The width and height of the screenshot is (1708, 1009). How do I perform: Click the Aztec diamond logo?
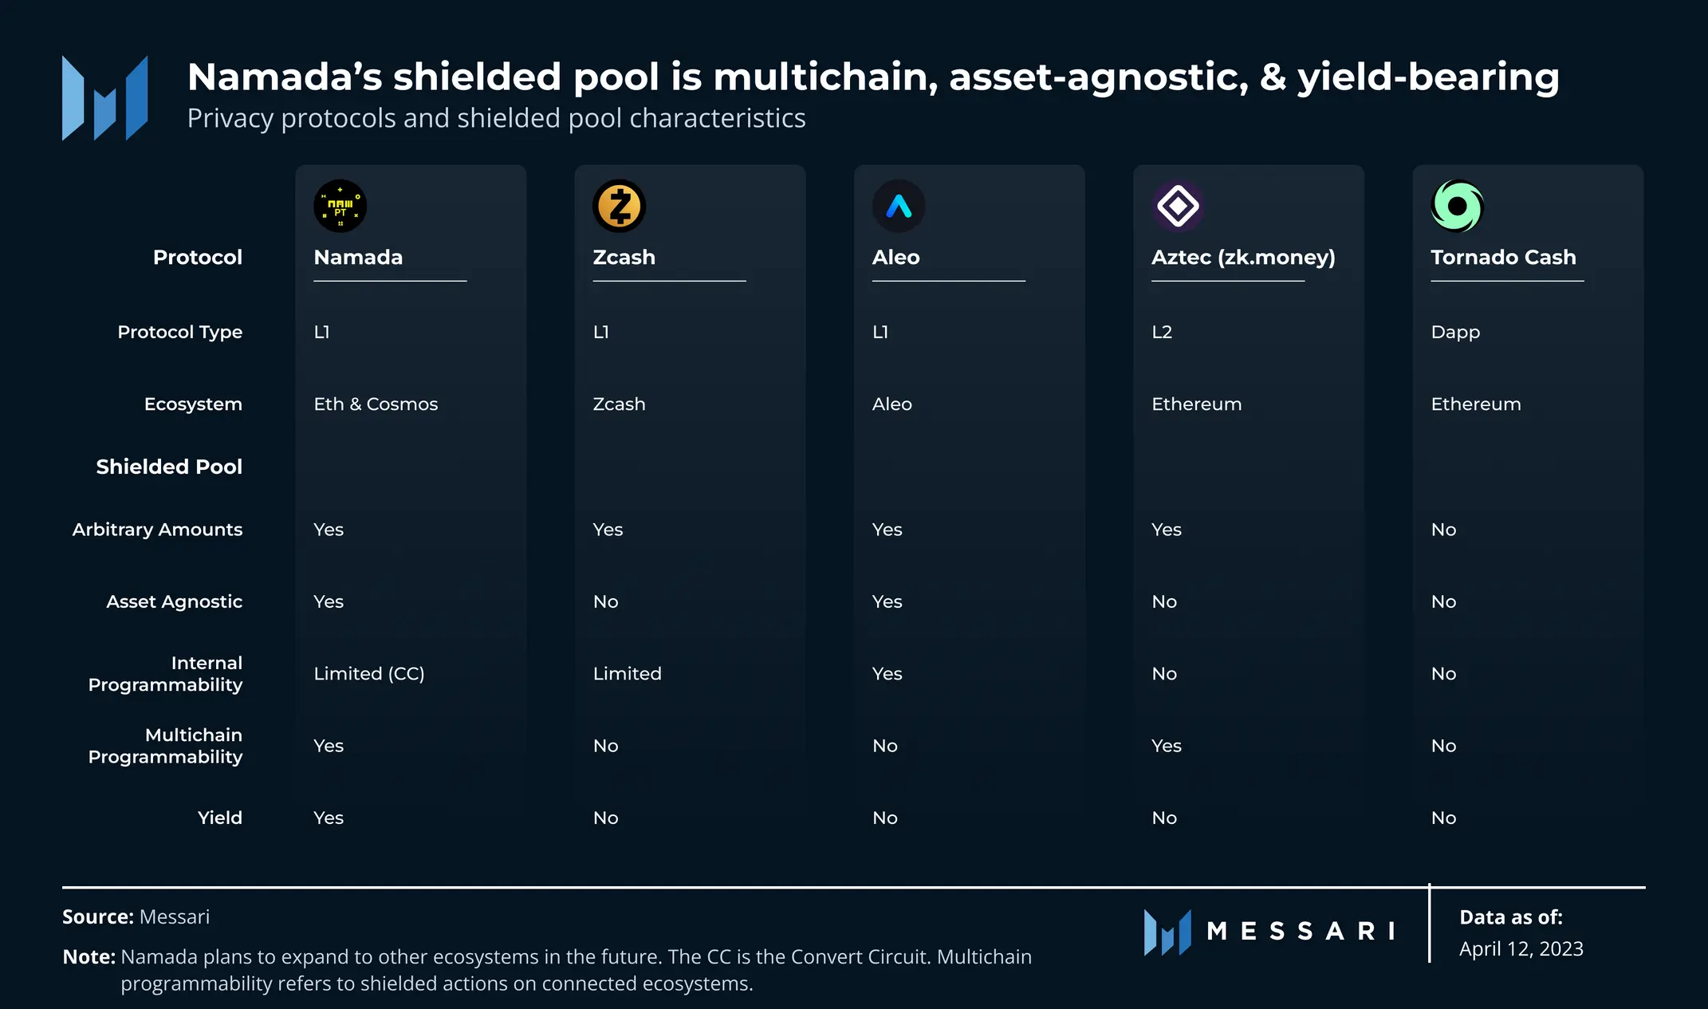[x=1178, y=206]
